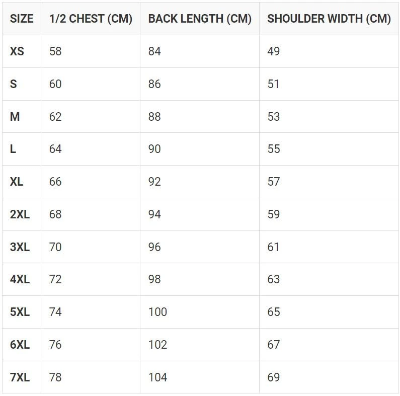Select the 6XL size row label
The height and width of the screenshot is (396, 400).
[20, 345]
